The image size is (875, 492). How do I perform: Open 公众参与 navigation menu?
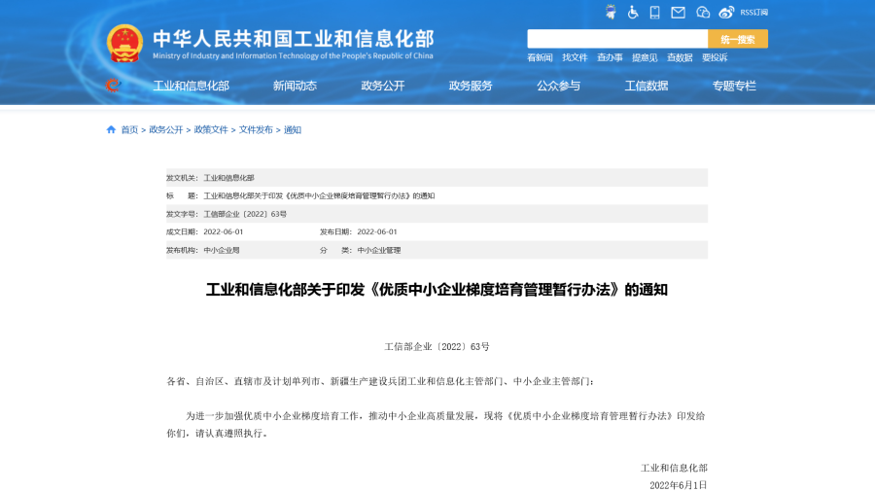click(x=559, y=86)
